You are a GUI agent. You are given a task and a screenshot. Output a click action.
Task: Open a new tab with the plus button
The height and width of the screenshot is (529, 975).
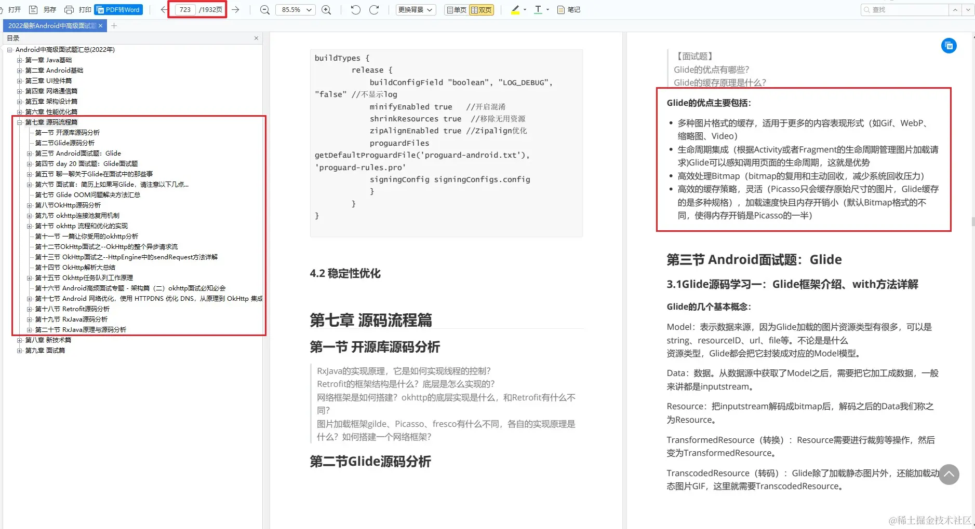point(114,25)
